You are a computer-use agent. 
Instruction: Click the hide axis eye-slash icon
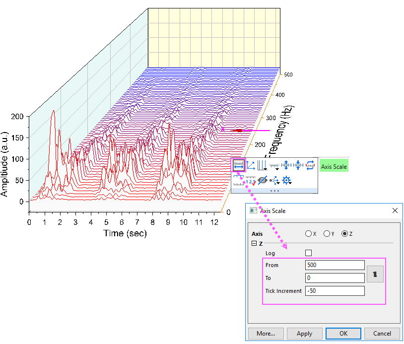coord(263,180)
